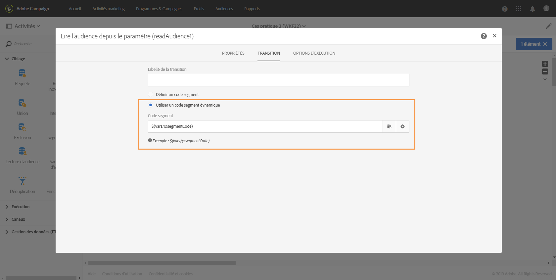Image resolution: width=556 pixels, height=280 pixels.
Task: Click the zoom in plus icon
Action: [545, 64]
